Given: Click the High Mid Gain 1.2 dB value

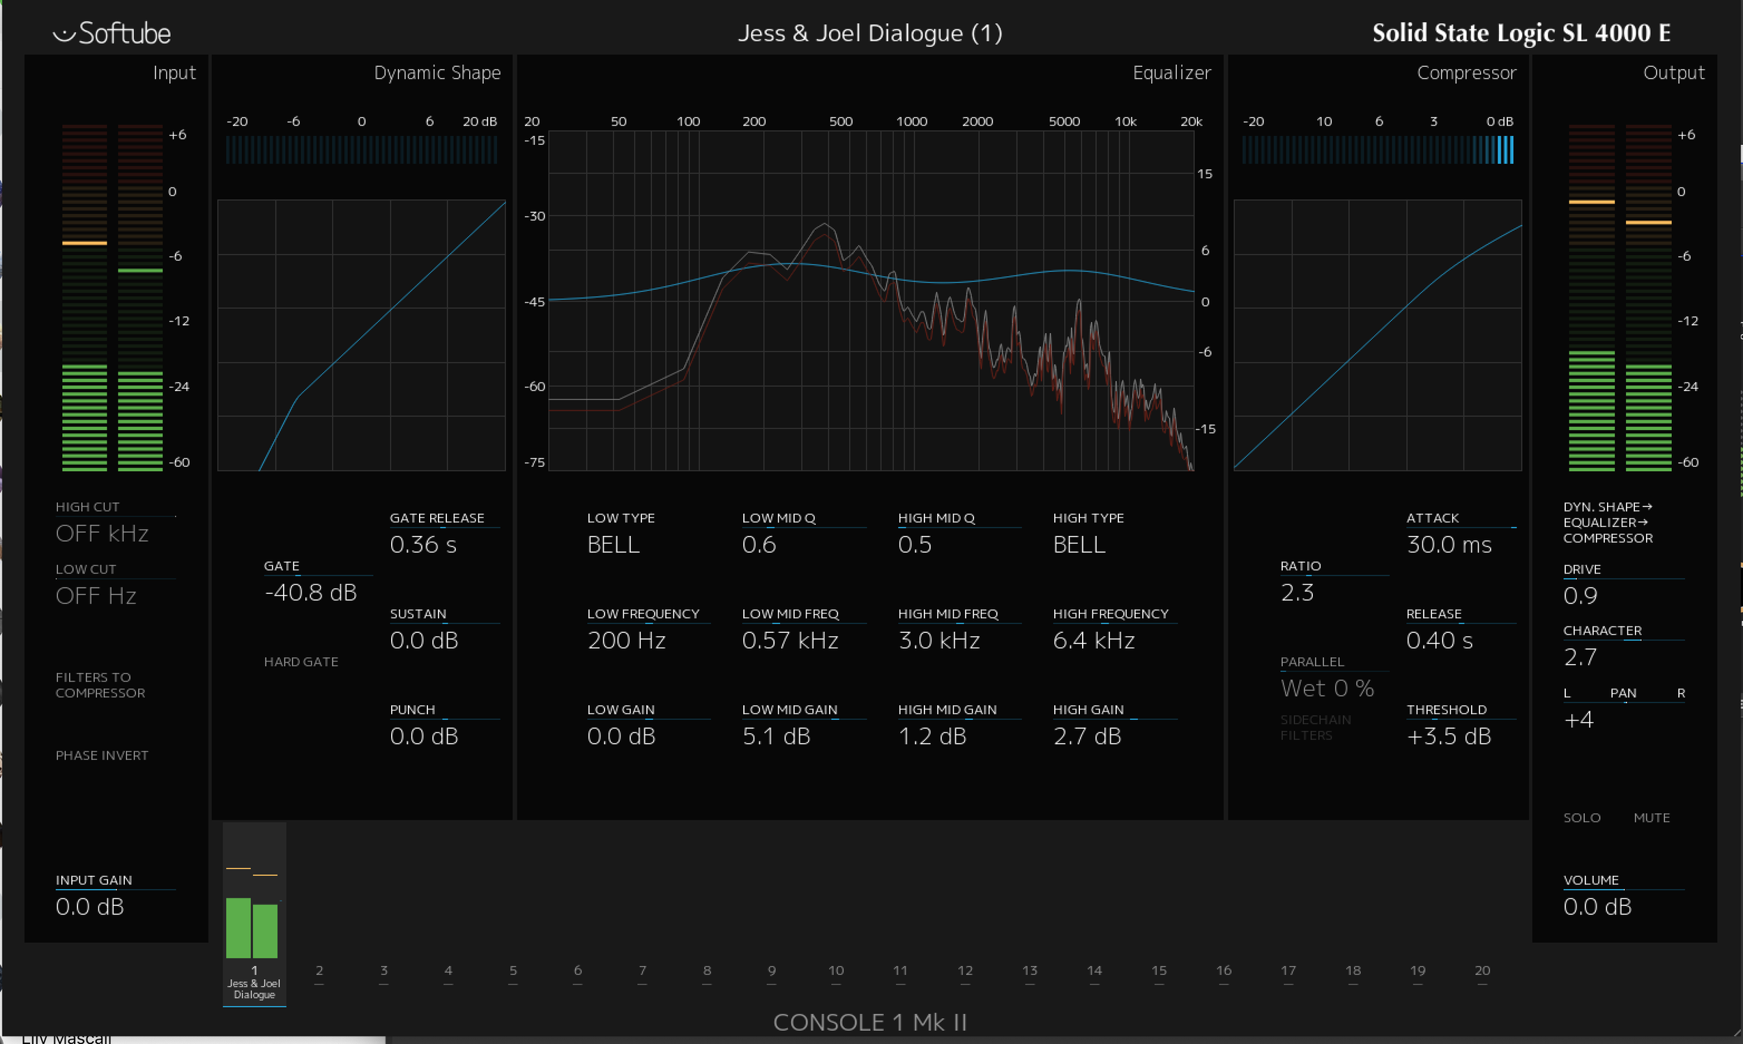Looking at the screenshot, I should coord(932,736).
